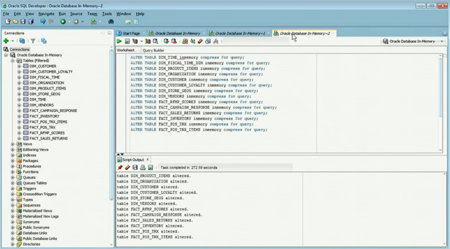Click the green plus New Connection icon
The height and width of the screenshot is (249, 450).
click(x=6, y=41)
